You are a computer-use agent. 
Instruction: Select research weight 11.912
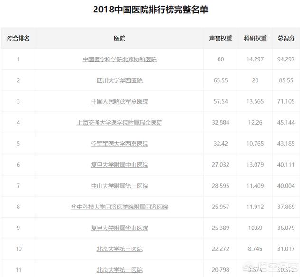pos(255,207)
